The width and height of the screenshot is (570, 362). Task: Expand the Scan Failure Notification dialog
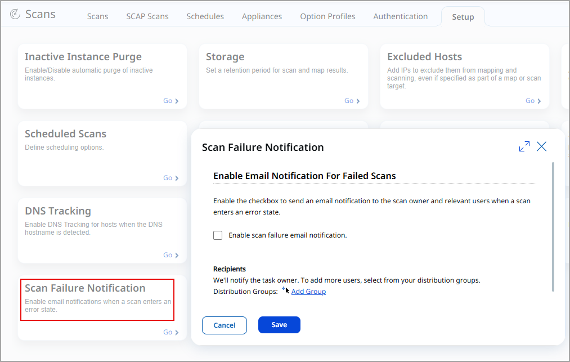[x=524, y=146]
